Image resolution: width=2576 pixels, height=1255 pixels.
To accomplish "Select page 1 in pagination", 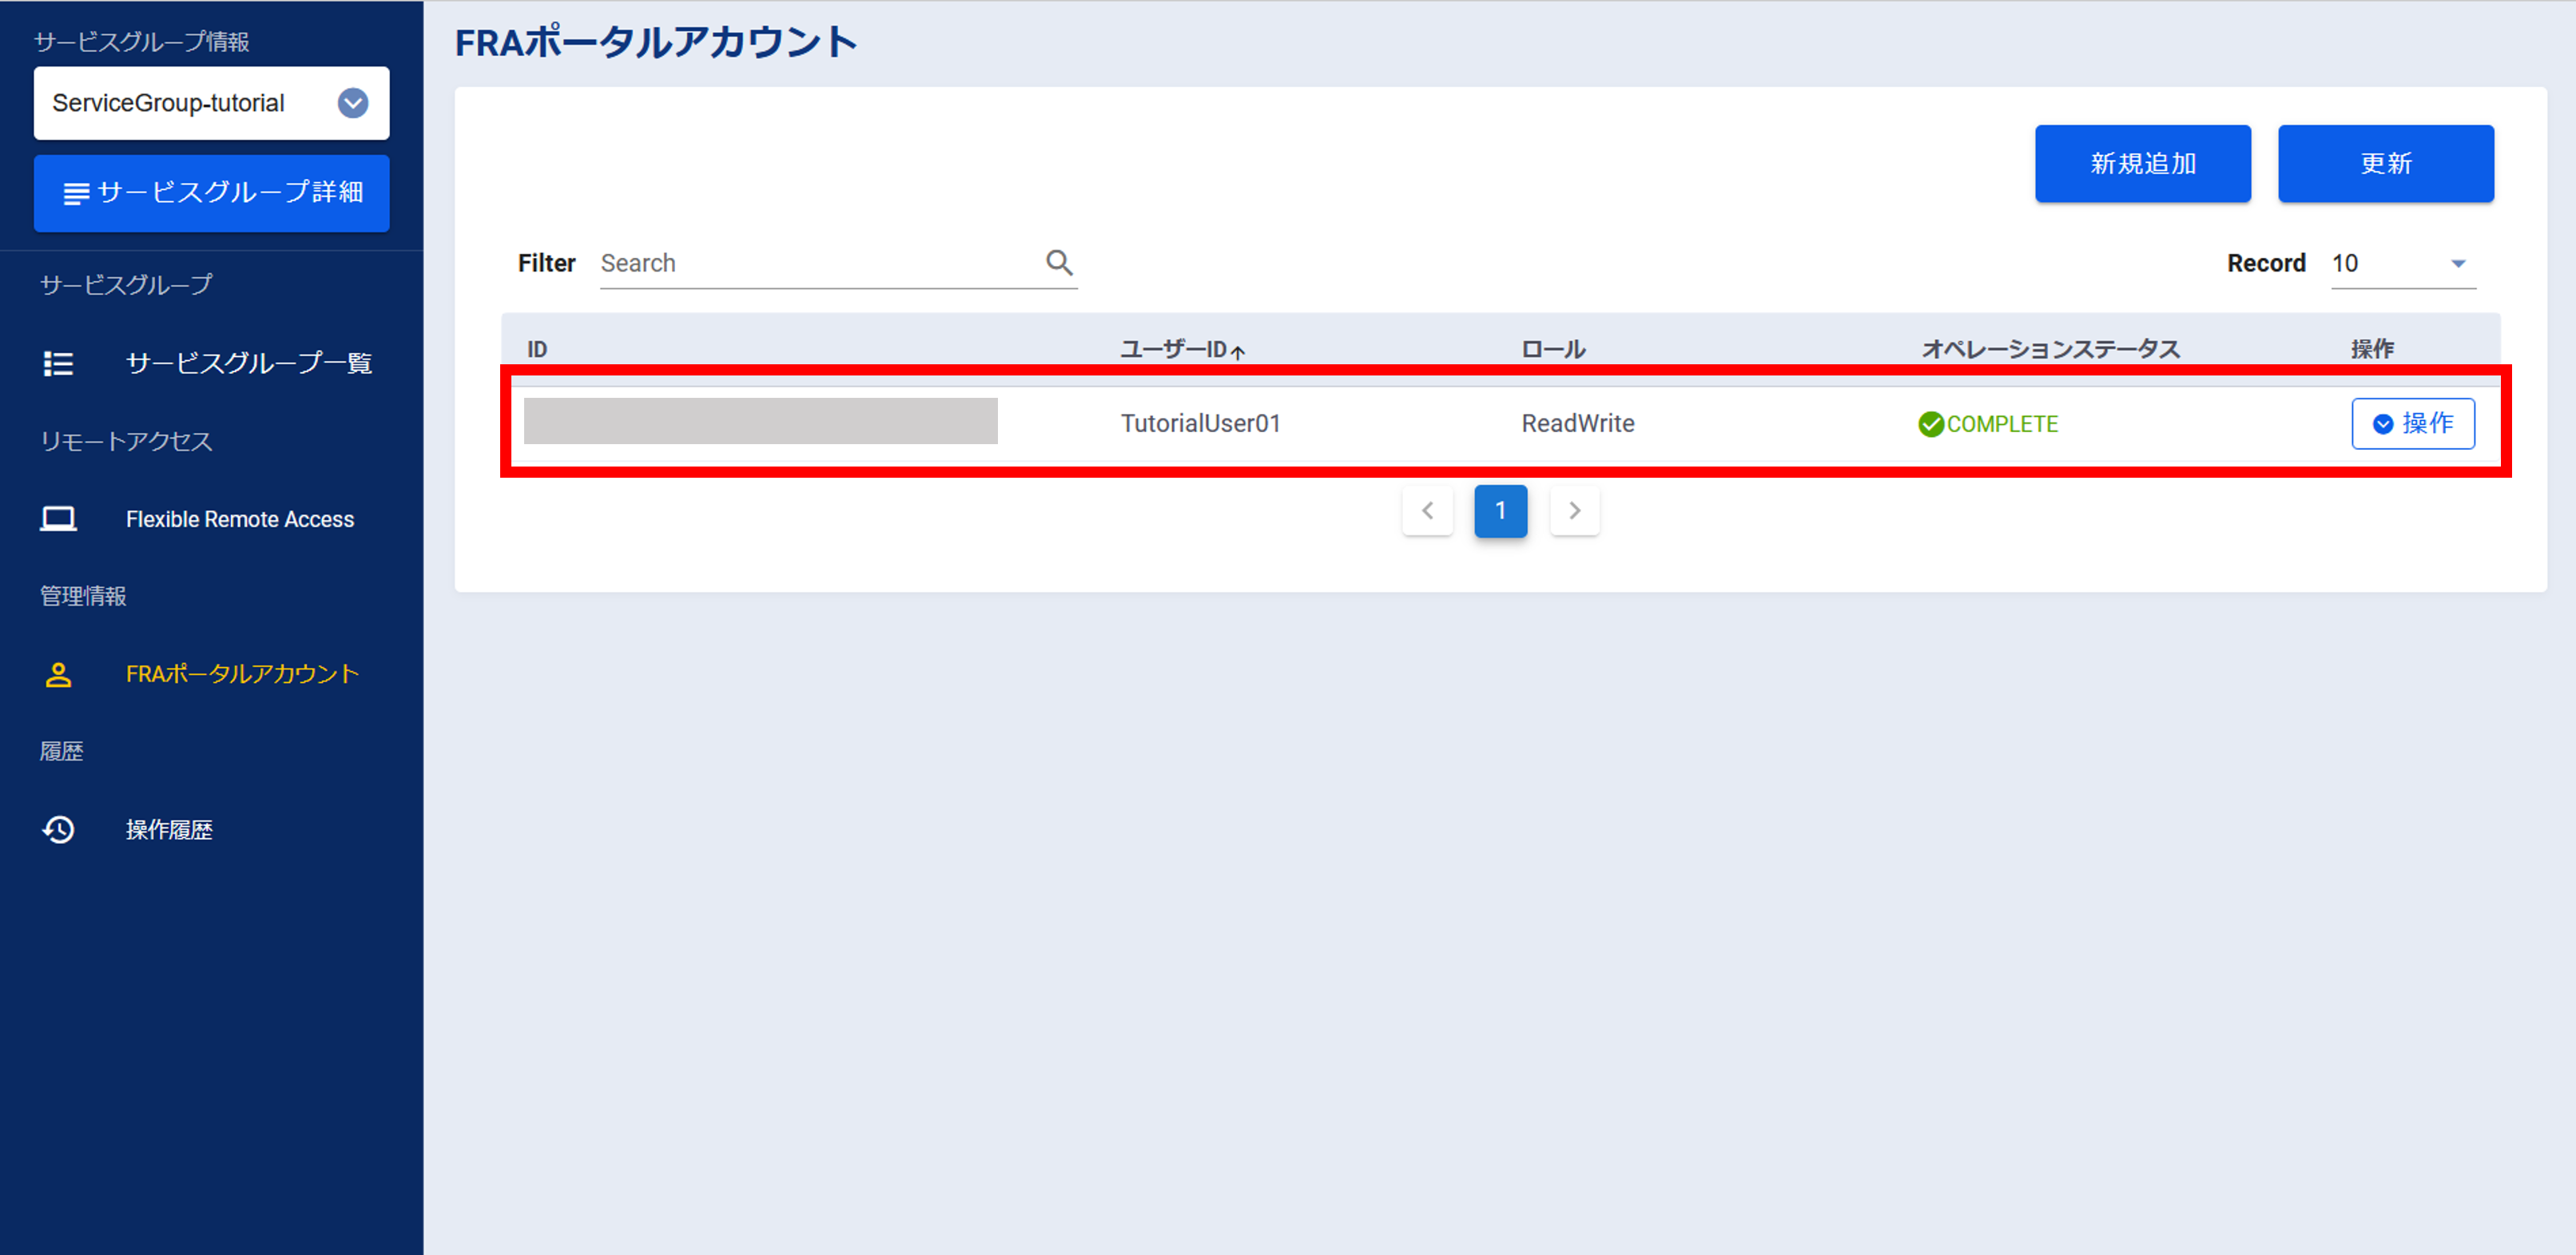I will 1500,511.
